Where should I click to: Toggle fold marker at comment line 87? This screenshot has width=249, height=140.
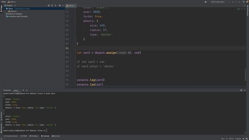76,62
